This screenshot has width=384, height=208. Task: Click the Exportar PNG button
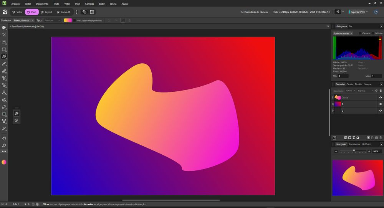[x=358, y=12]
